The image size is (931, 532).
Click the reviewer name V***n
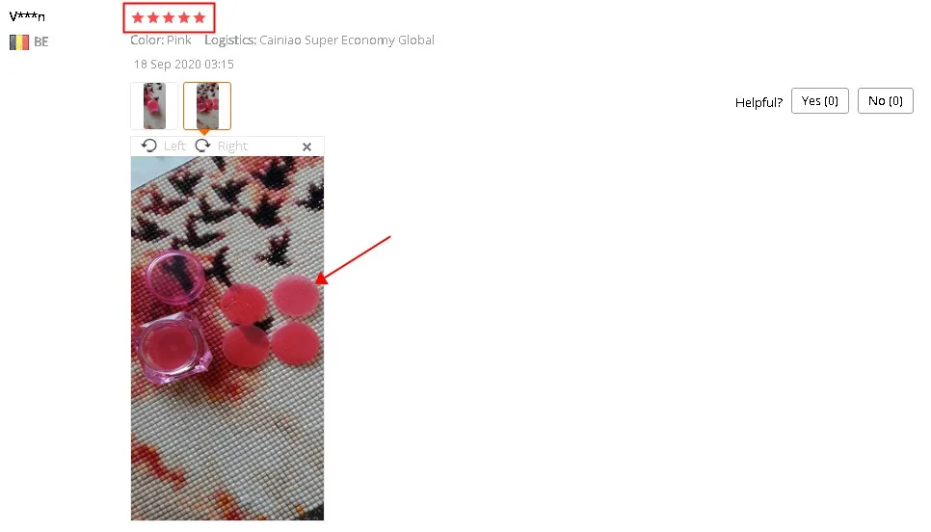[27, 16]
